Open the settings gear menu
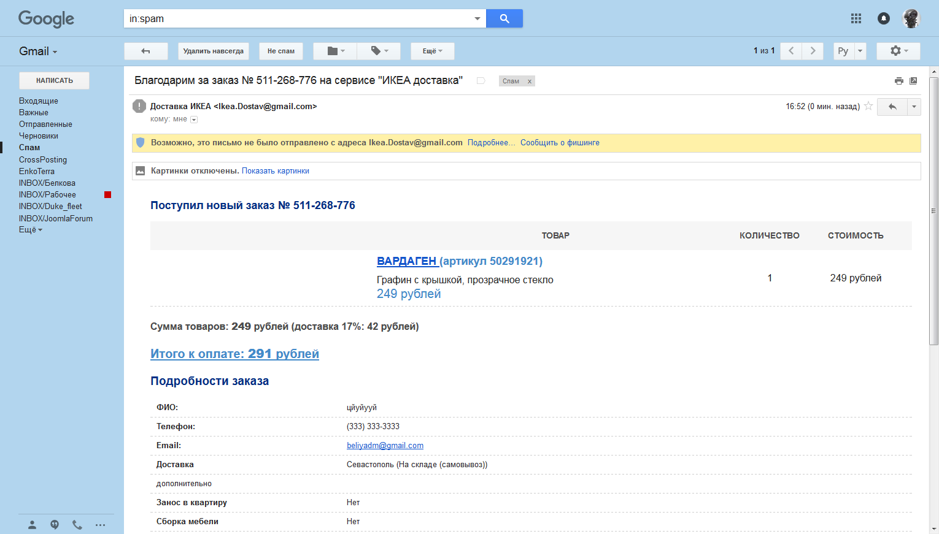Viewport: 939px width, 534px height. (x=898, y=51)
